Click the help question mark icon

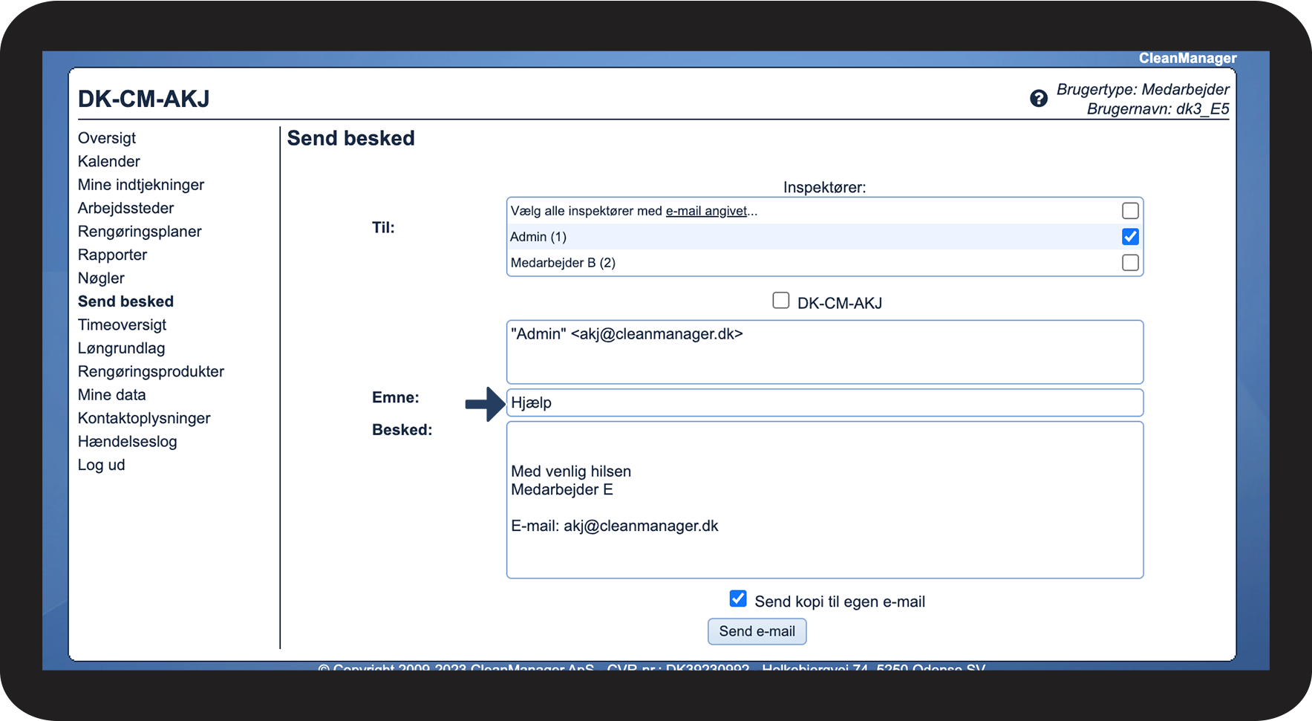[x=1038, y=98]
